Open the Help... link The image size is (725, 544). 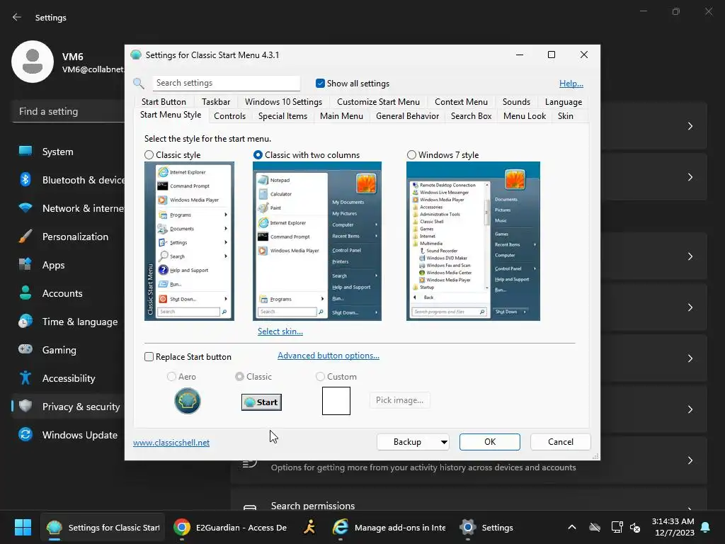click(571, 84)
